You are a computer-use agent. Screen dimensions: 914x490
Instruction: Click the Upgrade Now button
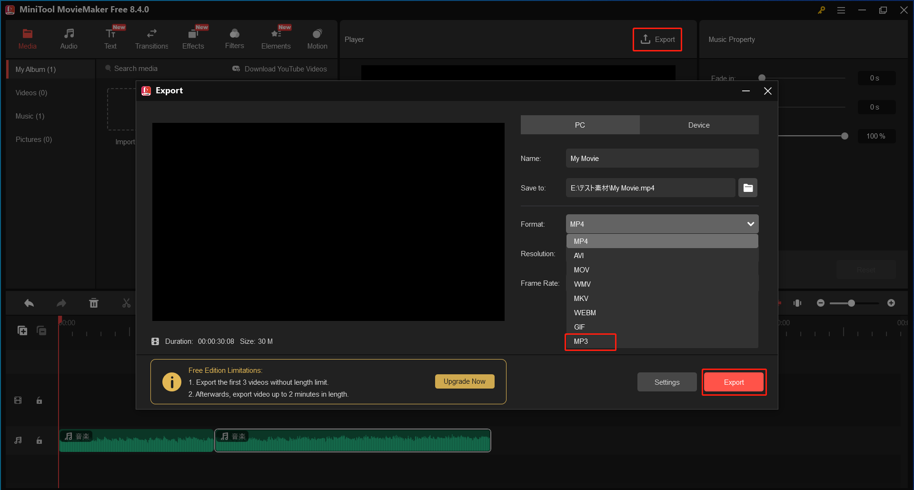pyautogui.click(x=464, y=381)
